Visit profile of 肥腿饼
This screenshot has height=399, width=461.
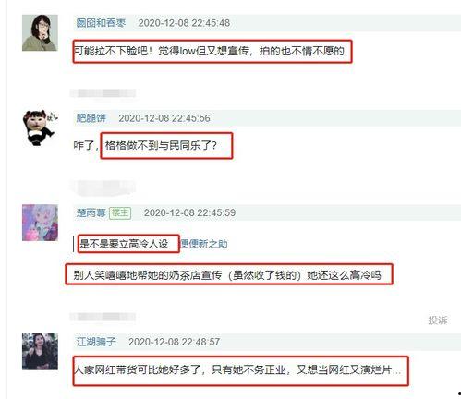(x=91, y=118)
